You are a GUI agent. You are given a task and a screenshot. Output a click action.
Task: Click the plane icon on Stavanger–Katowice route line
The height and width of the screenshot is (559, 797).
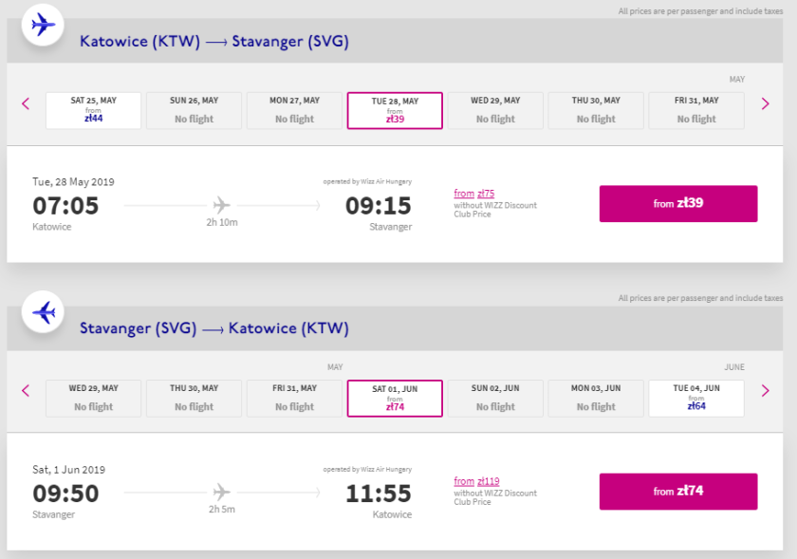pyautogui.click(x=222, y=492)
